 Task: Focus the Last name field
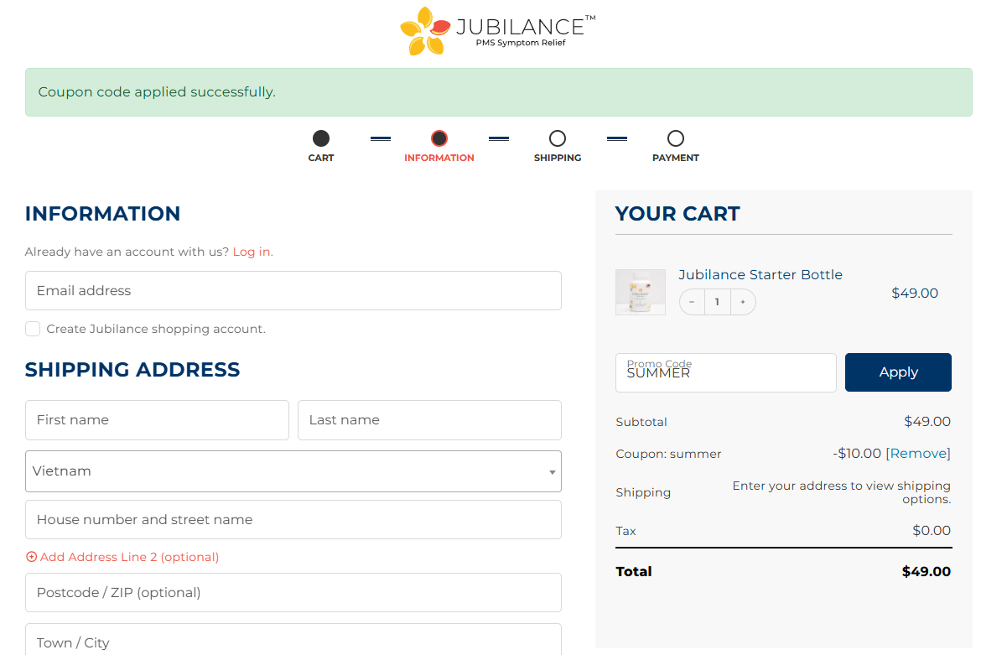tap(429, 420)
